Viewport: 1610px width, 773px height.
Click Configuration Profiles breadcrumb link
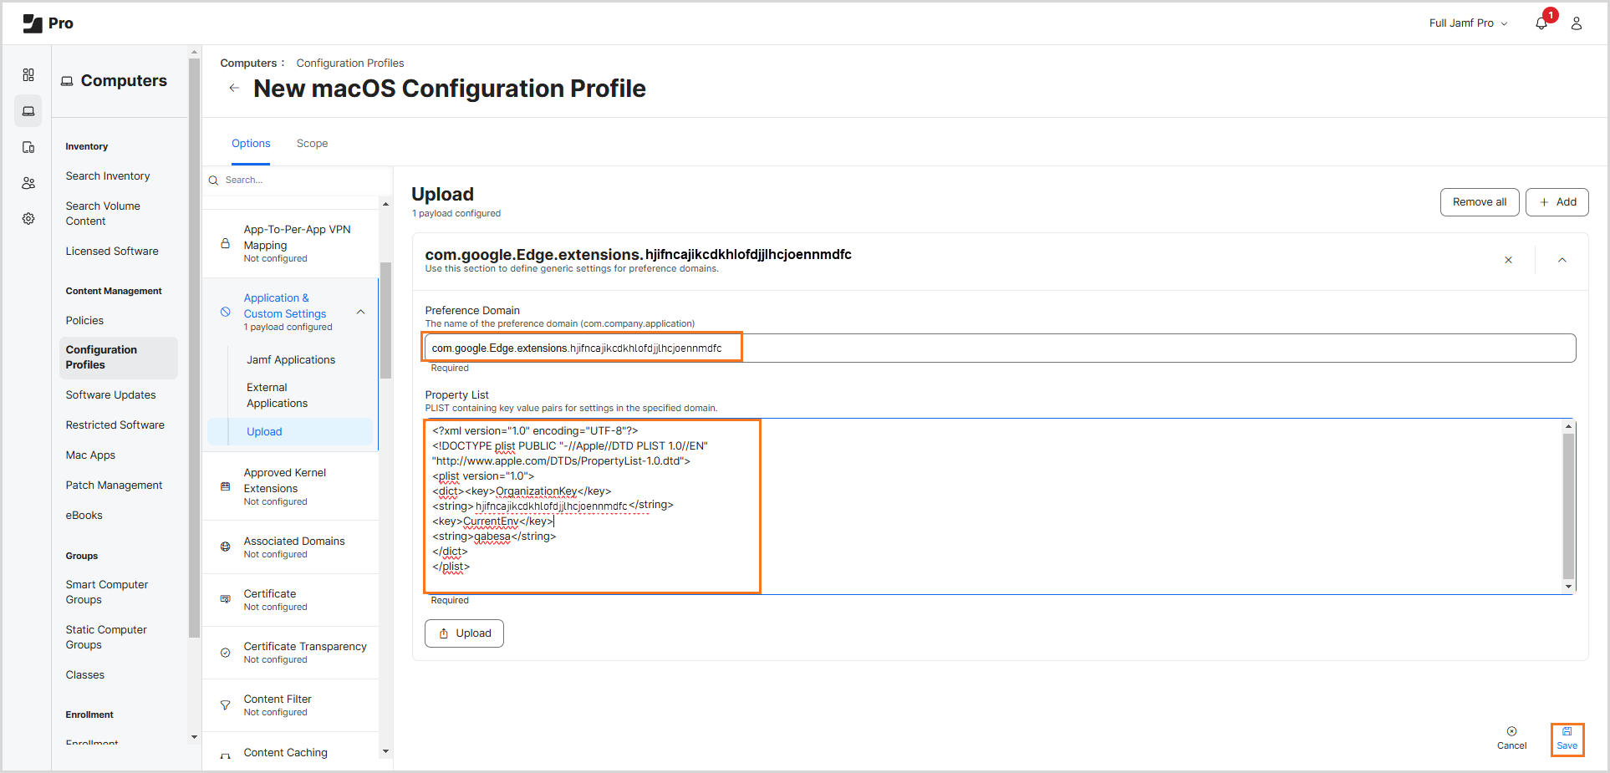tap(350, 63)
